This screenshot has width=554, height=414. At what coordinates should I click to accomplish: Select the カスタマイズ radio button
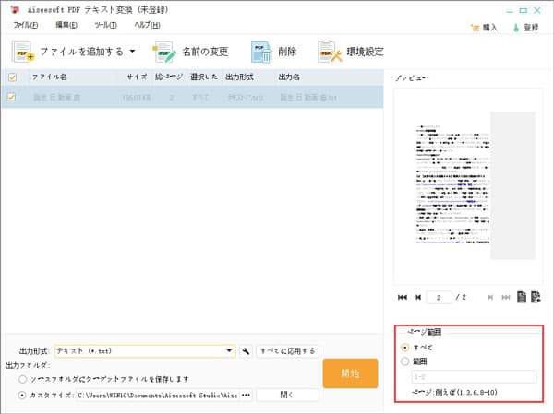click(x=22, y=396)
